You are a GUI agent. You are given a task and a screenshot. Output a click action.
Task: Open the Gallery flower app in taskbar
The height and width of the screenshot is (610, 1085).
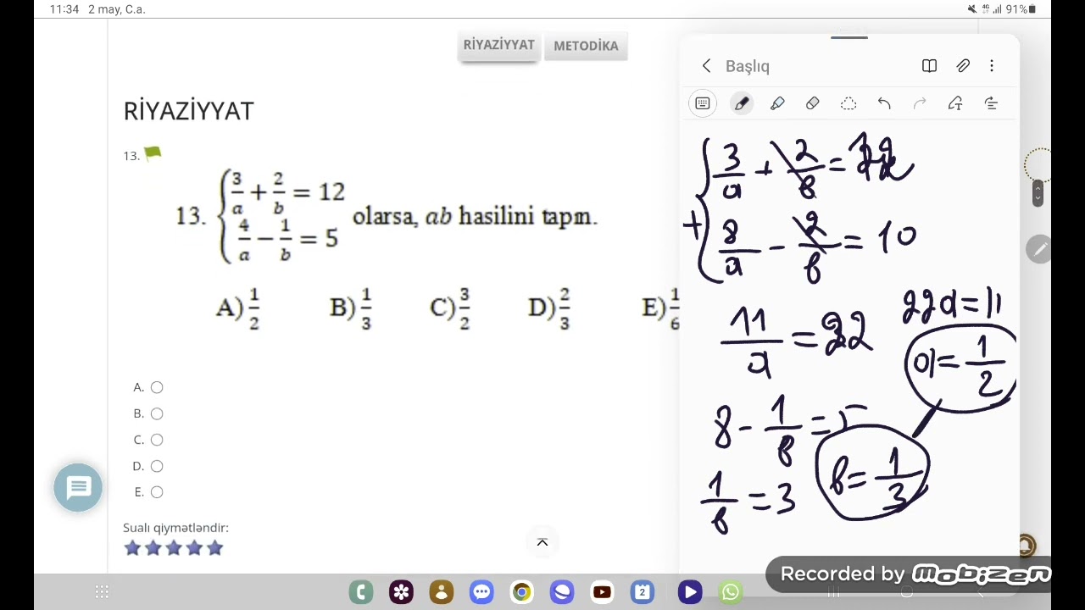401,592
